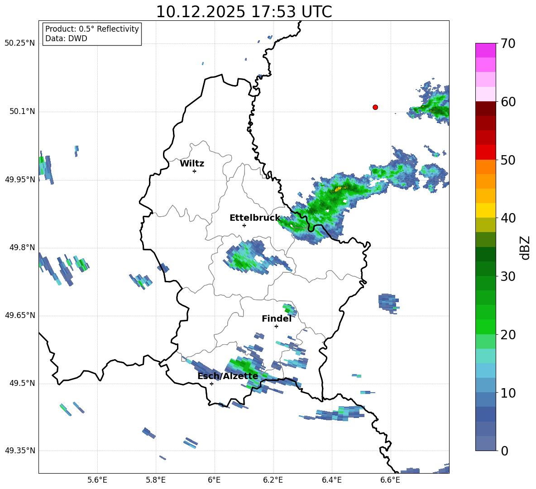Image resolution: width=536 pixels, height=489 pixels.
Task: Click the 5.6°E longitude label
Action: point(97,480)
